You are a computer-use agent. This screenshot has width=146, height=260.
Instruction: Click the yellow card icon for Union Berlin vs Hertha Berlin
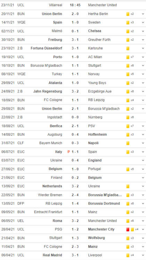tap(128, 14)
